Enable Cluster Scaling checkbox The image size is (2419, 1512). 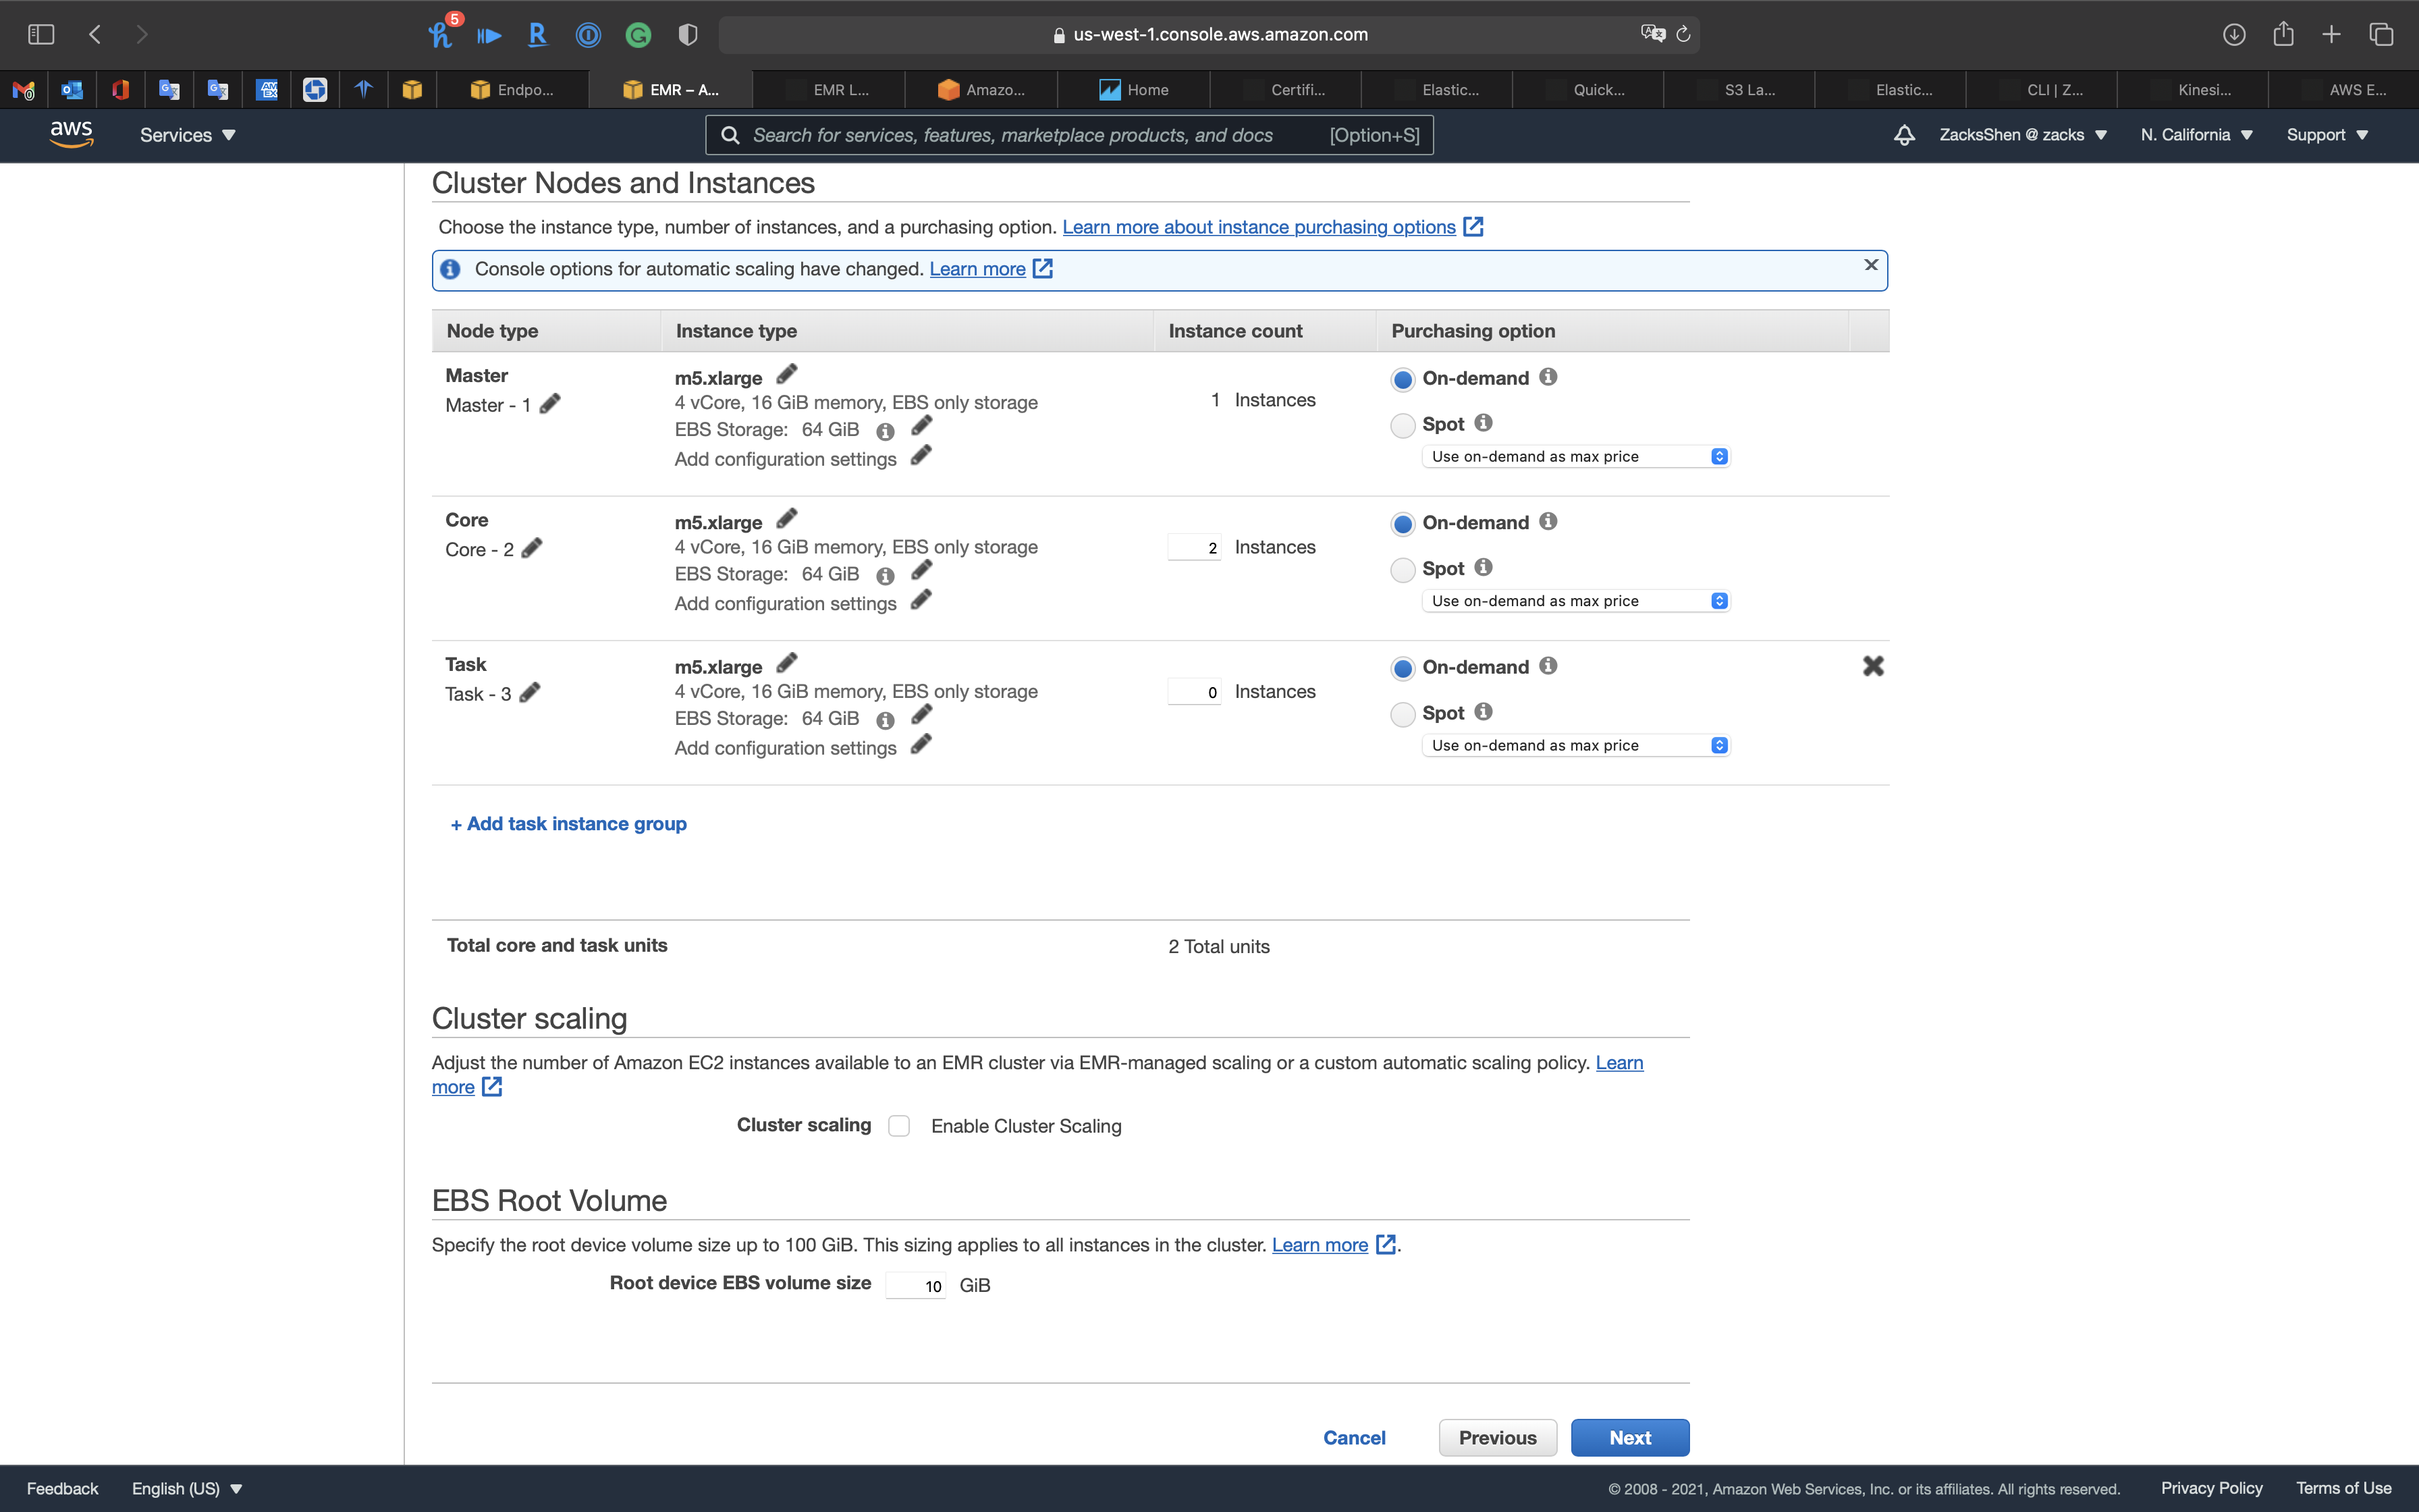[898, 1126]
